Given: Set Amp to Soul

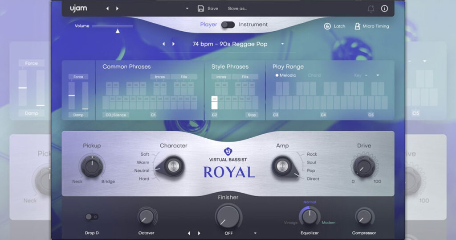Looking at the screenshot, I should click(x=311, y=162).
